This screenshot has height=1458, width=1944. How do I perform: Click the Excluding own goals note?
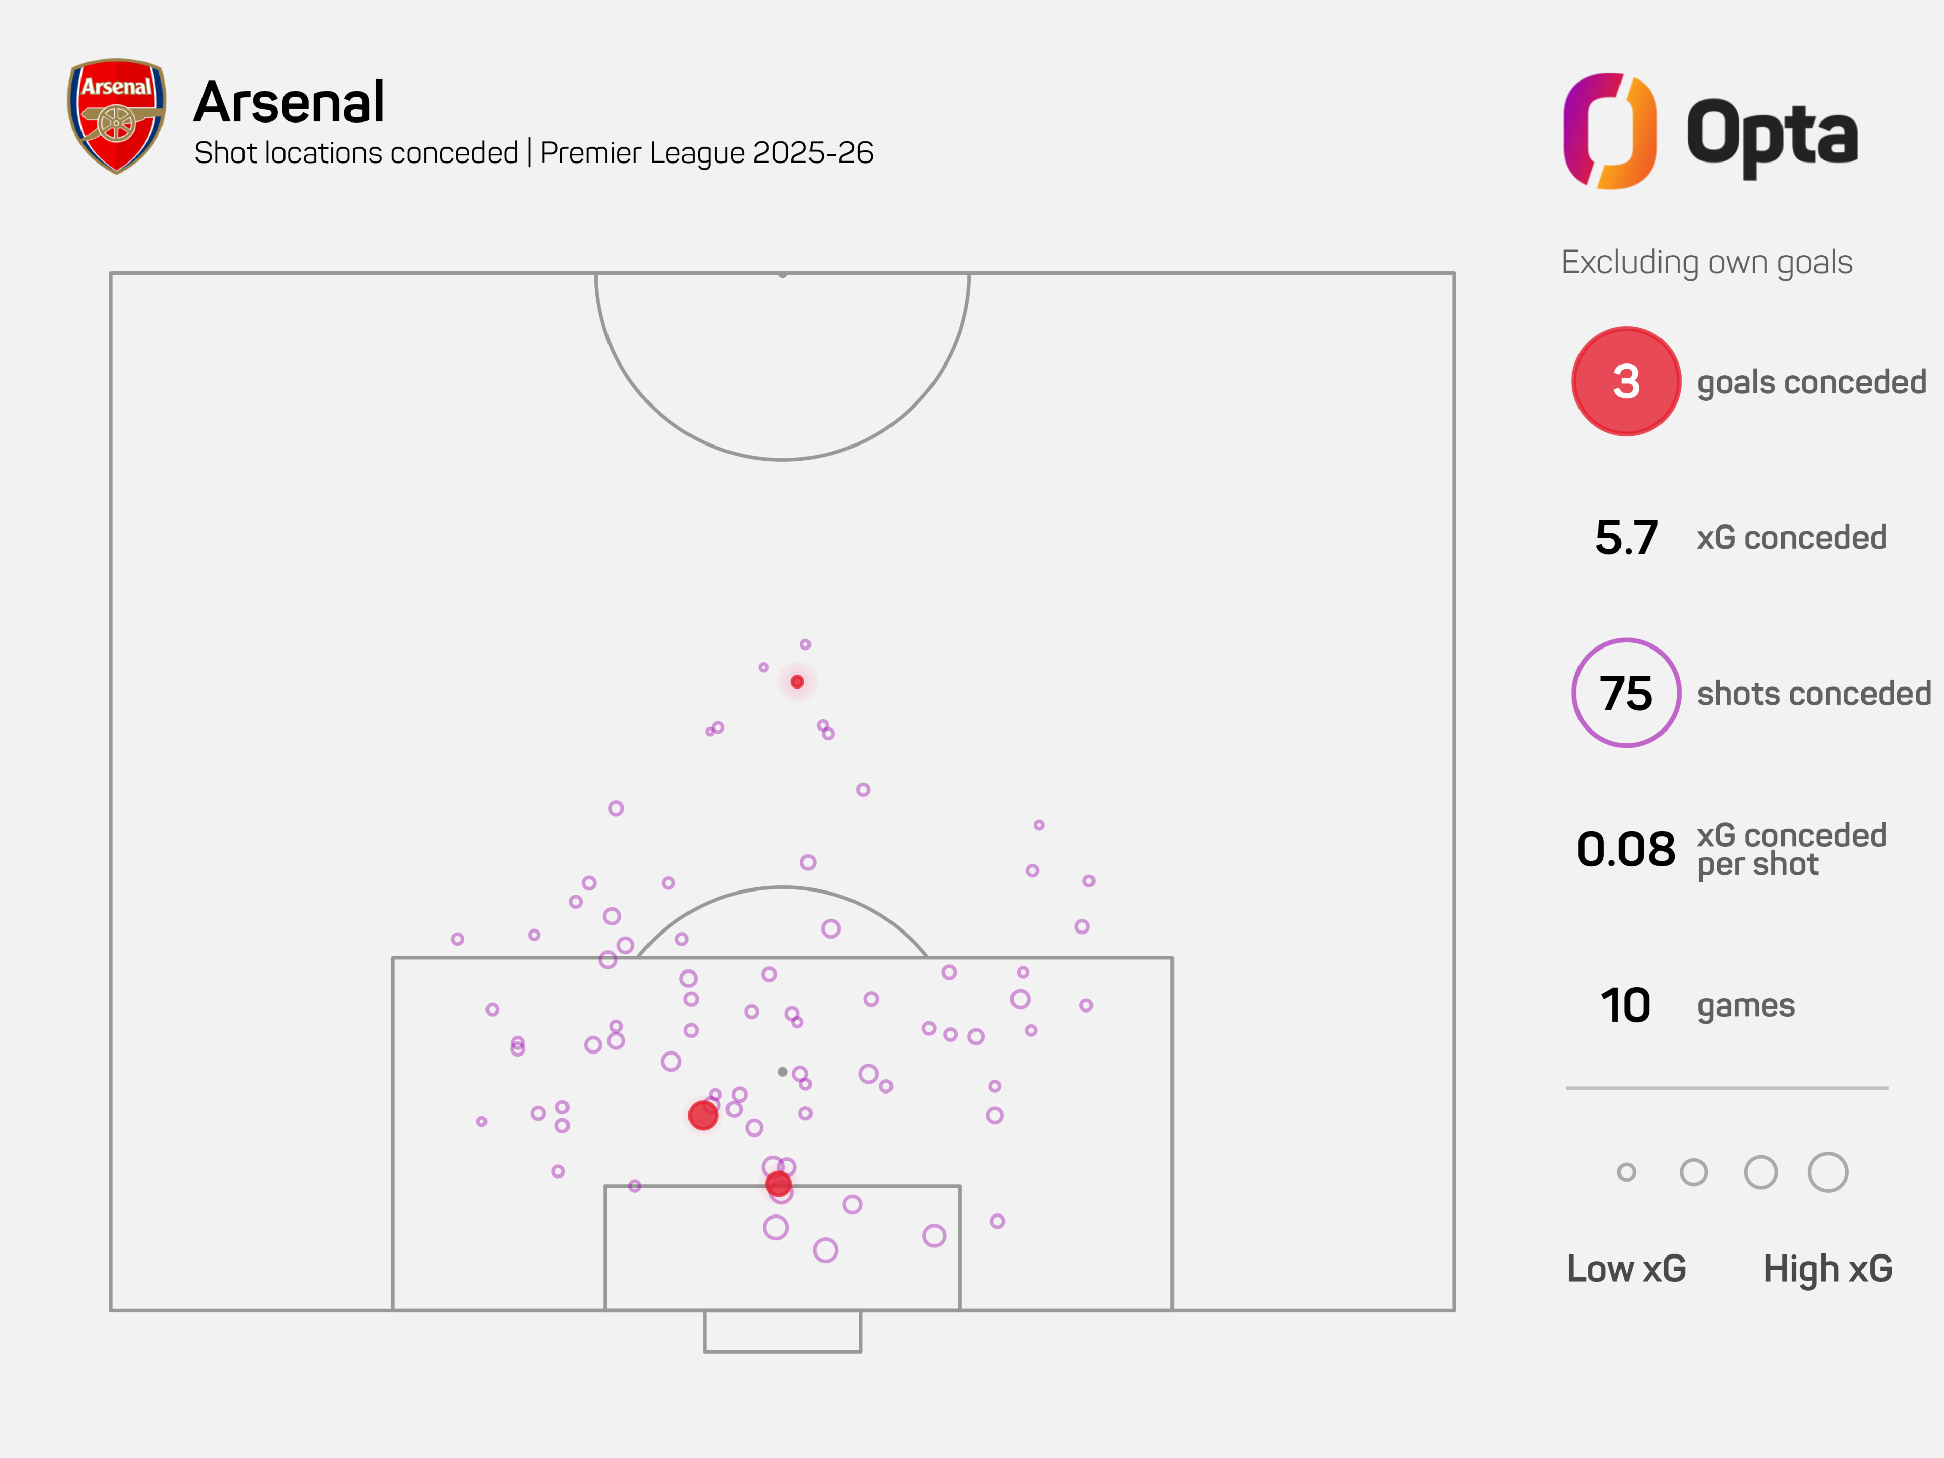1707,262
